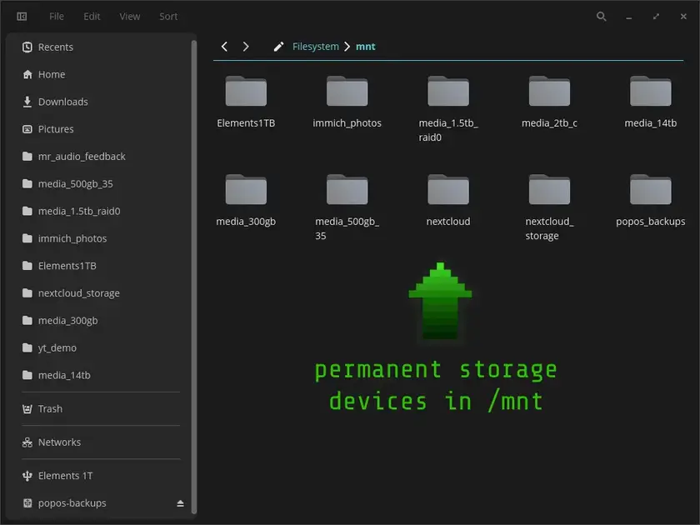Image resolution: width=700 pixels, height=525 pixels.
Task: Open the View menu
Action: point(129,17)
